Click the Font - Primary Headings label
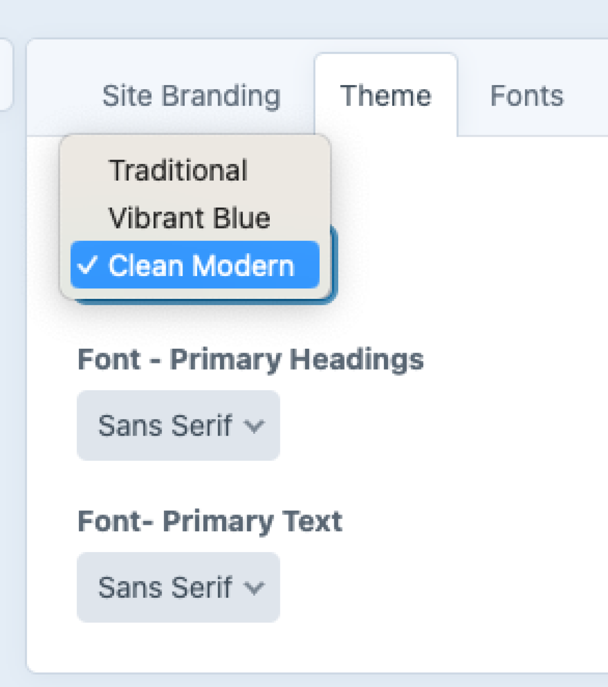 point(251,360)
